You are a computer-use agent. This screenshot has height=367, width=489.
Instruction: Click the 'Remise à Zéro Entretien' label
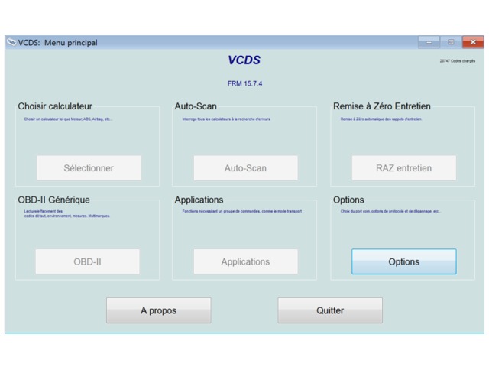(x=382, y=106)
